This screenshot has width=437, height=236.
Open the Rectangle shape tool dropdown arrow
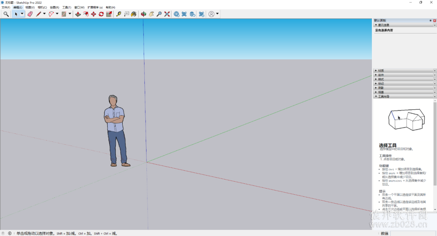pyautogui.click(x=70, y=14)
